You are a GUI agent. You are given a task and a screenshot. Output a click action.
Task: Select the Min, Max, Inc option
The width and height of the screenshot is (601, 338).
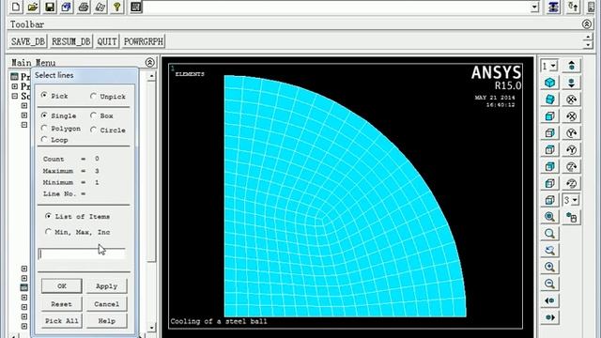[48, 232]
